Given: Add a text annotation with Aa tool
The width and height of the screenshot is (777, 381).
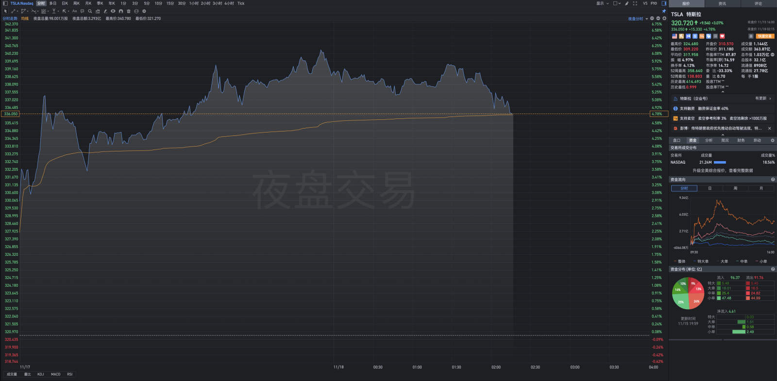Looking at the screenshot, I should 74,11.
